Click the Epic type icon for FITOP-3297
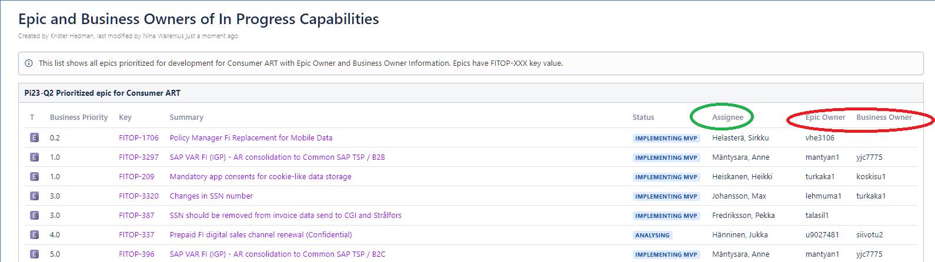The height and width of the screenshot is (262, 935). pyautogui.click(x=34, y=157)
